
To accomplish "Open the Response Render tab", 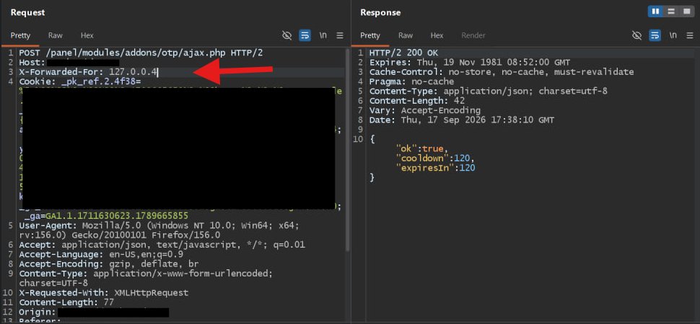I will tap(473, 35).
